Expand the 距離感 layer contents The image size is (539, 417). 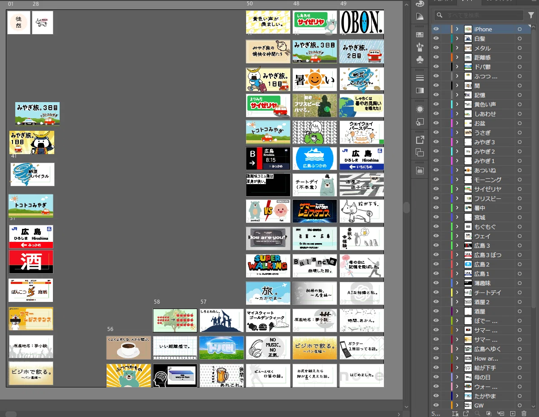pyautogui.click(x=457, y=57)
